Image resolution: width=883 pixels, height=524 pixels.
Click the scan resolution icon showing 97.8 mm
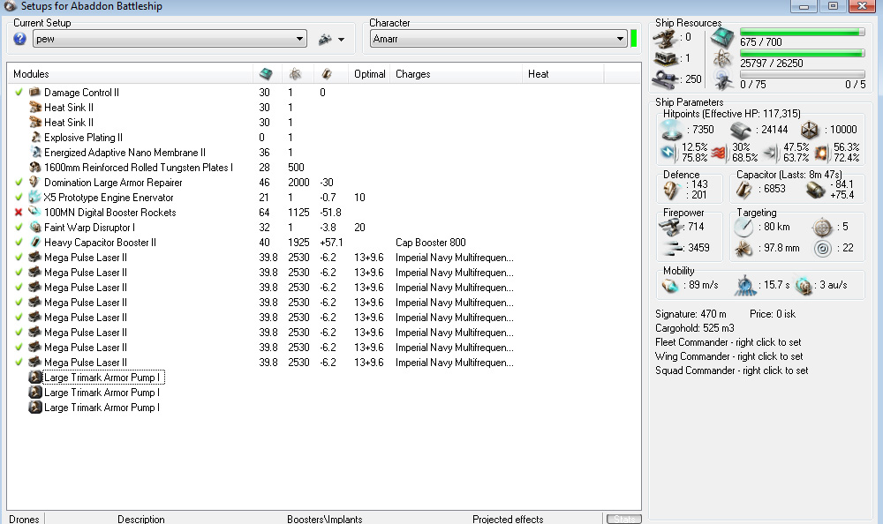click(743, 248)
